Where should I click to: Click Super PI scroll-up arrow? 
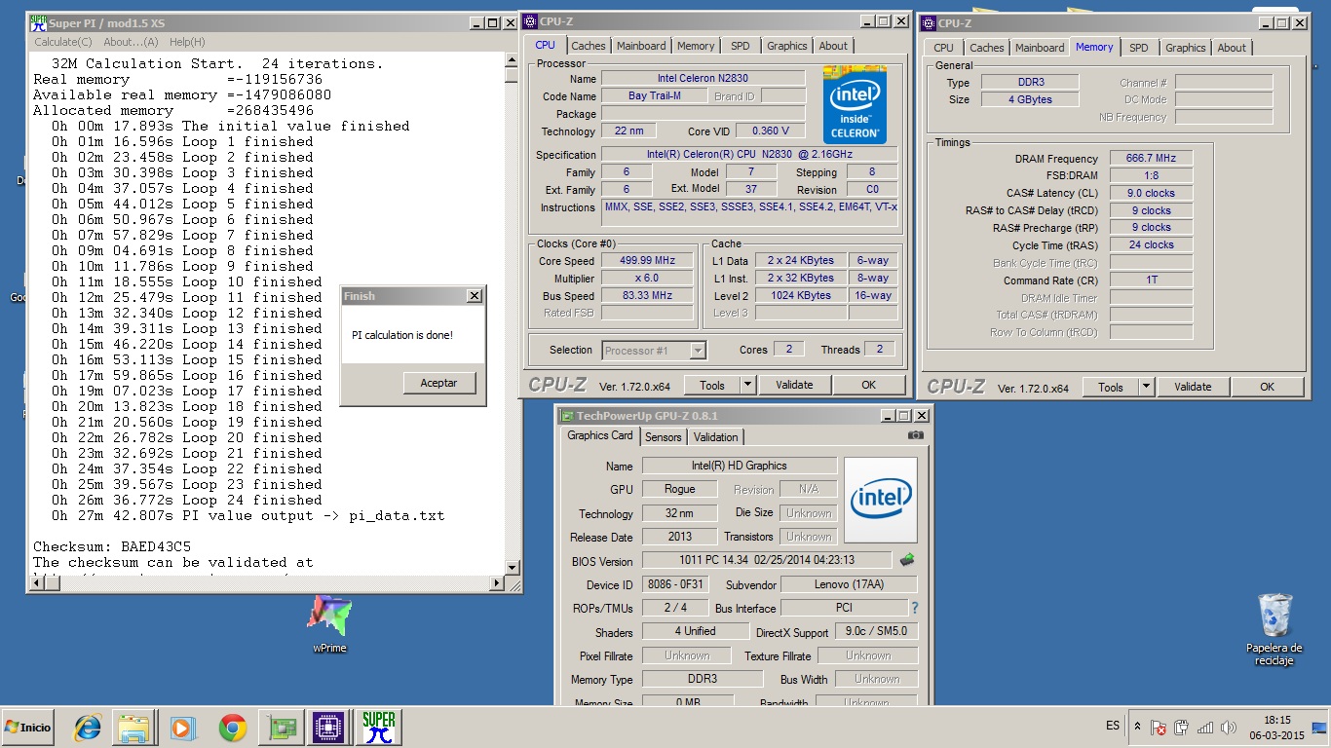tap(512, 61)
